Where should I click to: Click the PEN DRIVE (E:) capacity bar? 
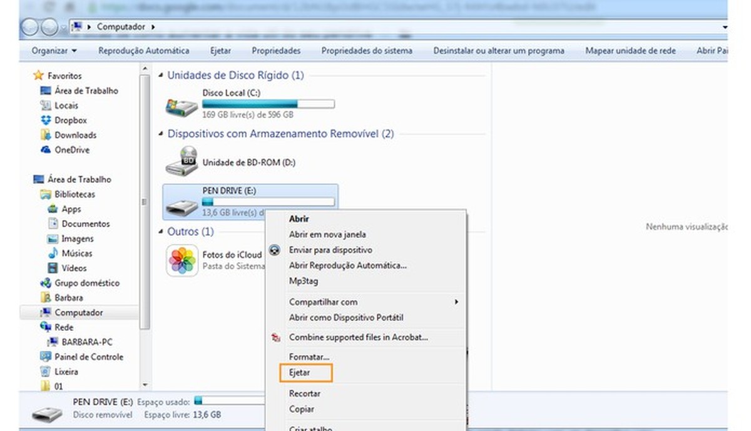tap(268, 201)
